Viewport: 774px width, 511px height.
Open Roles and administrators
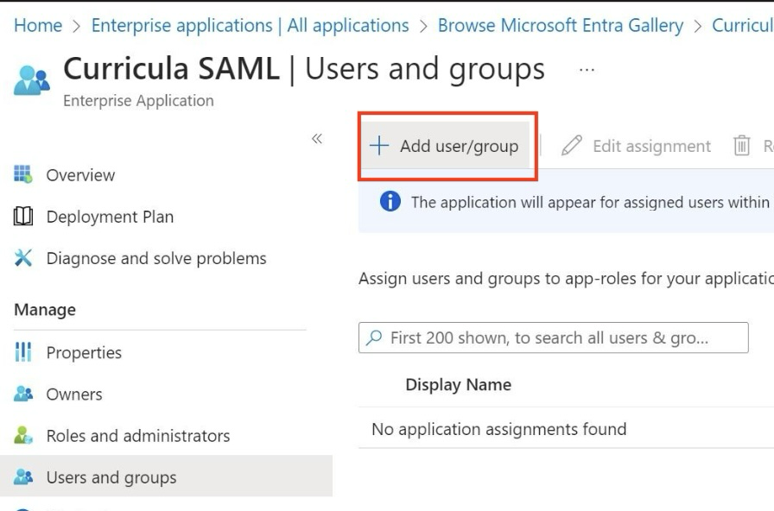[x=138, y=436]
